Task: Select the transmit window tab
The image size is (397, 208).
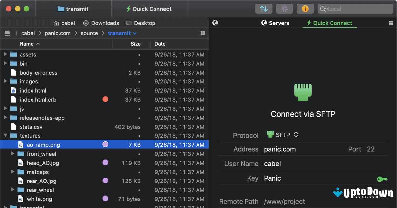Action: [x=73, y=9]
